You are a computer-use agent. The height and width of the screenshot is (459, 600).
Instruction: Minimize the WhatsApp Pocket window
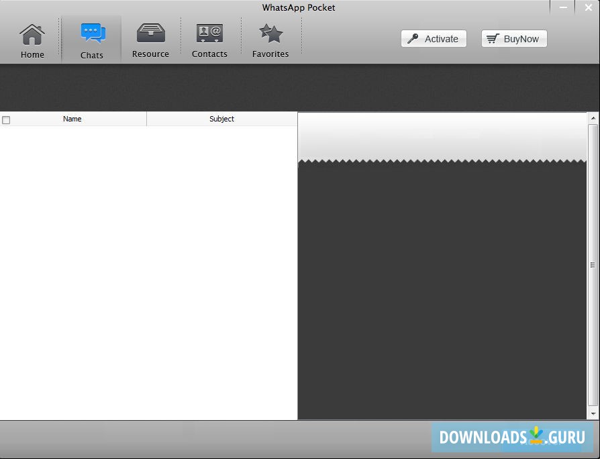pos(563,7)
